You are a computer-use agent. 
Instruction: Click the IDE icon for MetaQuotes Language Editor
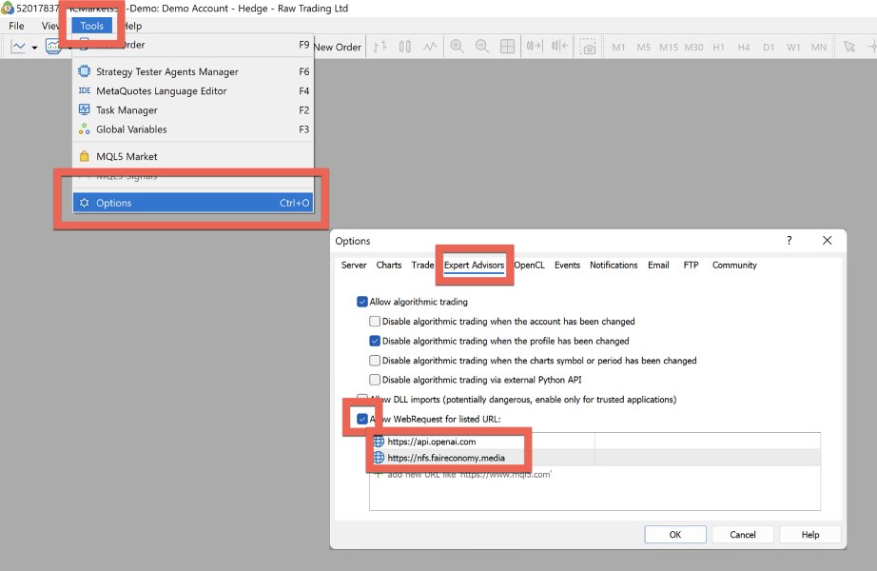(x=85, y=90)
